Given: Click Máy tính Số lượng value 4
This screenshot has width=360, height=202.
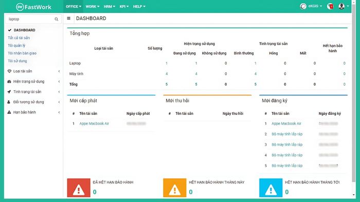Looking at the screenshot, I should (167, 74).
